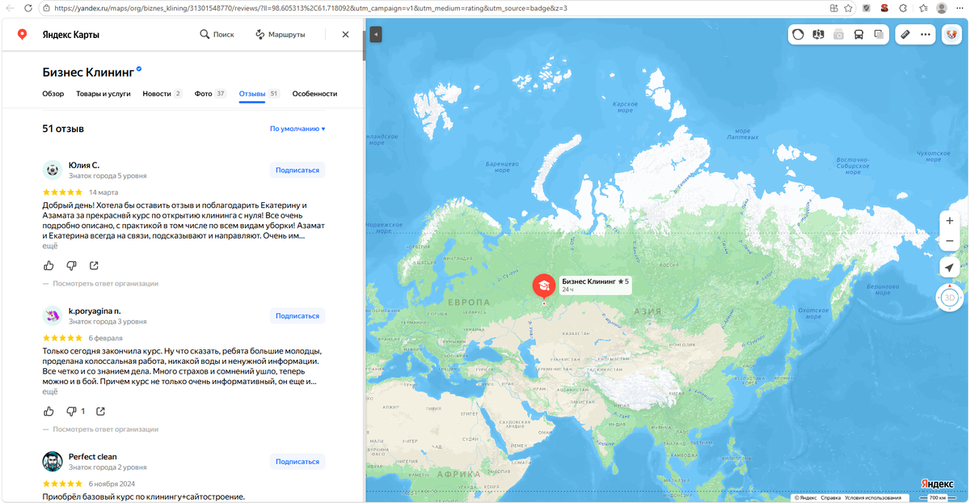Locate my position with the arrow button
Screen dimensions: 970x503
pyautogui.click(x=950, y=268)
